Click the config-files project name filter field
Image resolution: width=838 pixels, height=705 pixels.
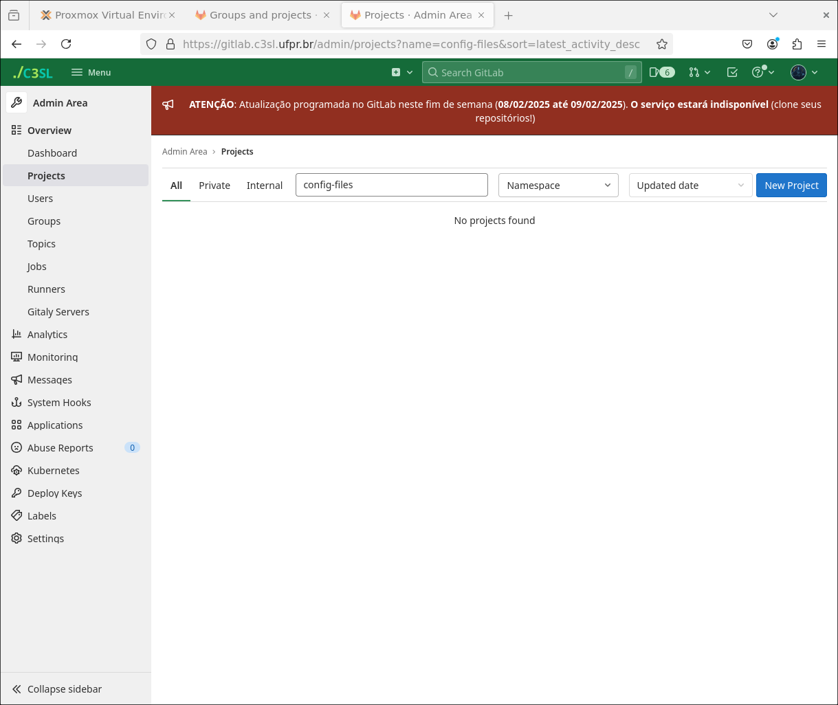click(x=391, y=185)
